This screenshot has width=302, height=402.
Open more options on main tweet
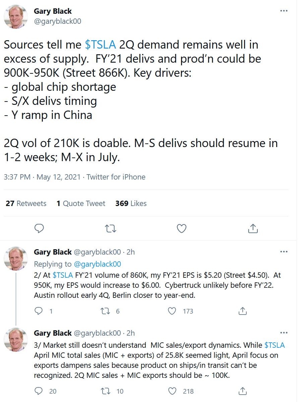284,11
